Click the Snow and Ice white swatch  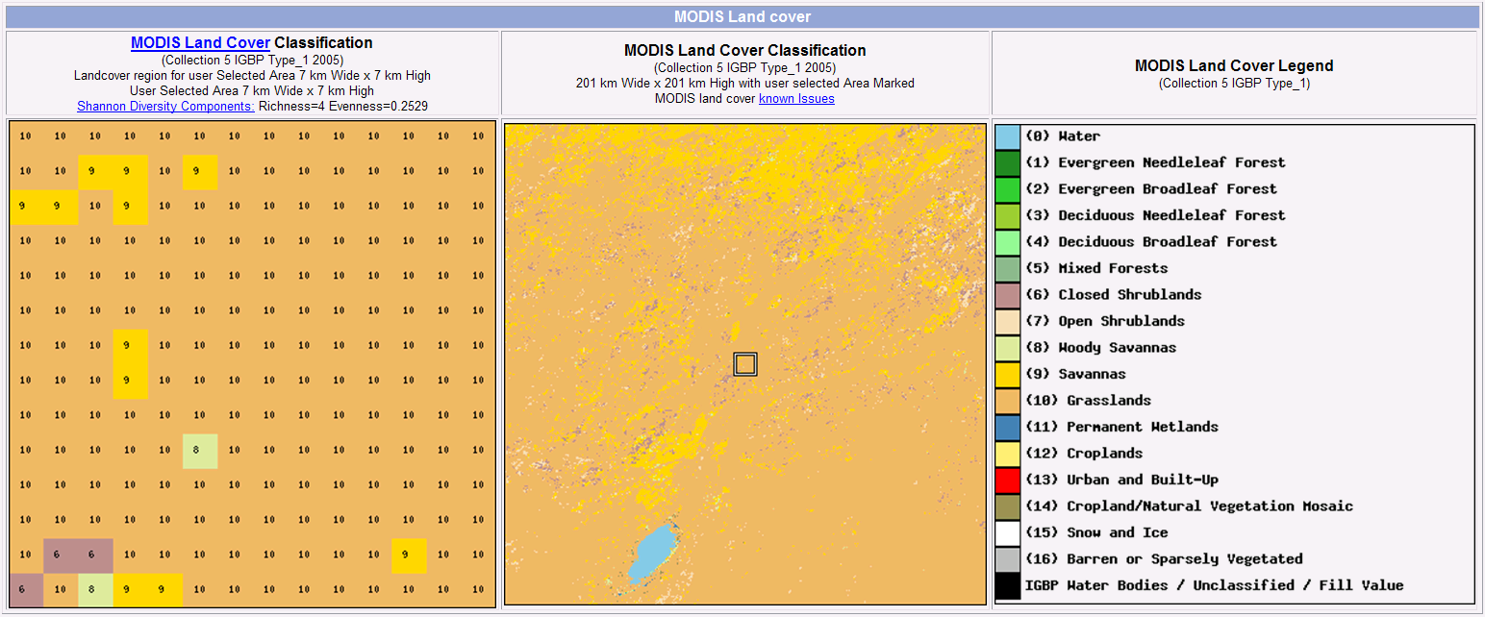(1008, 533)
